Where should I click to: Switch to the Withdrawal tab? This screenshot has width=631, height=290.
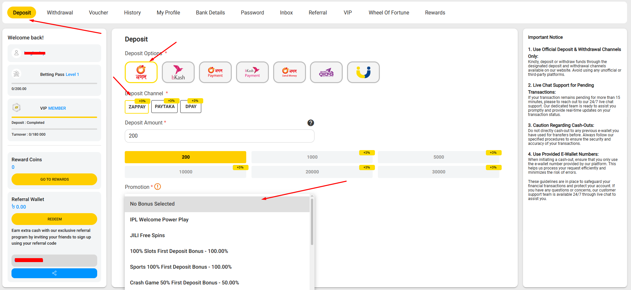pos(60,12)
